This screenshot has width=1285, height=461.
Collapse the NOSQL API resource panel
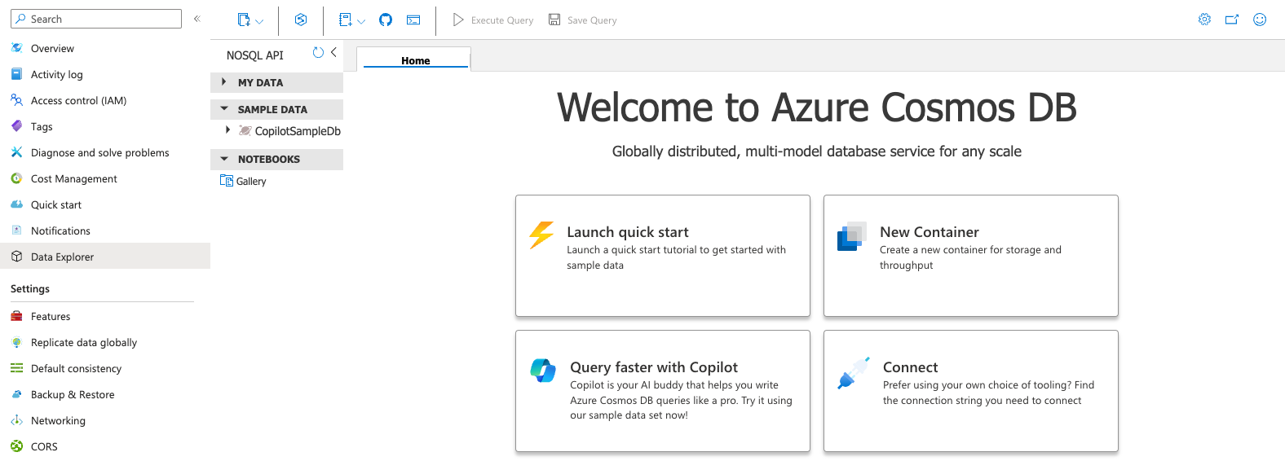pos(333,52)
